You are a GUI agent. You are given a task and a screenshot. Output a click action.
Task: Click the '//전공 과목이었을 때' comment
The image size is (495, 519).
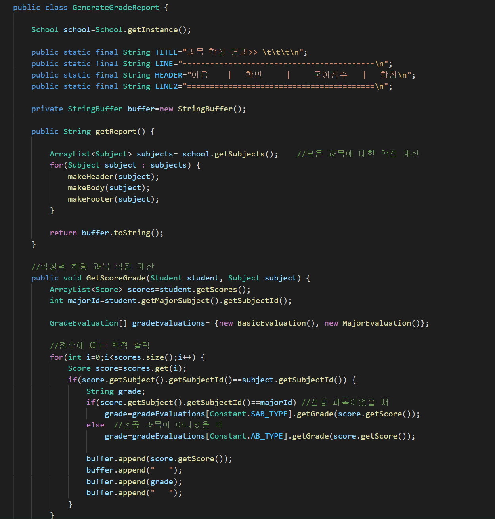(x=345, y=402)
